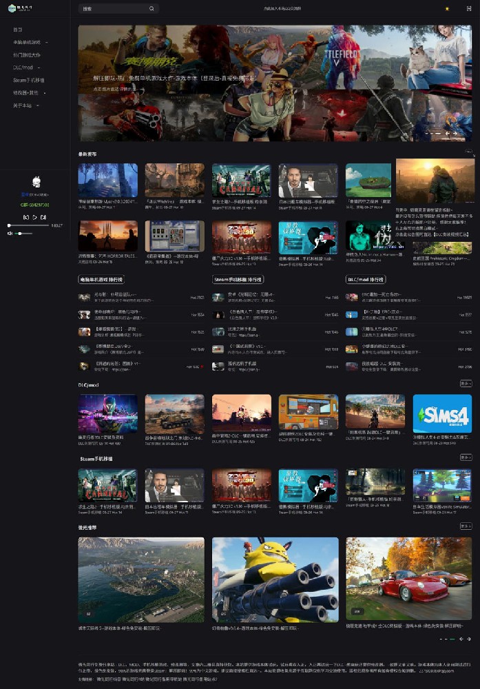Adjust the music player volume slider
Viewport: 480px width, 689px height.
point(24,234)
